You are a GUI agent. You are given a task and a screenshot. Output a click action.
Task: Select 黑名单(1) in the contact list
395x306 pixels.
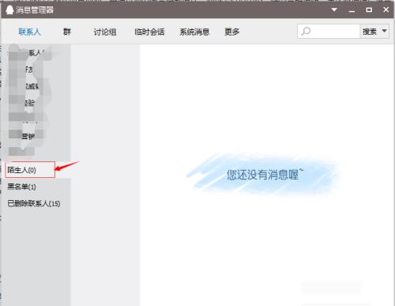coord(21,187)
